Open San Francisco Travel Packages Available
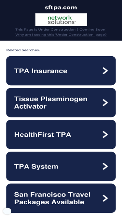The image size is (122, 217). [61, 198]
